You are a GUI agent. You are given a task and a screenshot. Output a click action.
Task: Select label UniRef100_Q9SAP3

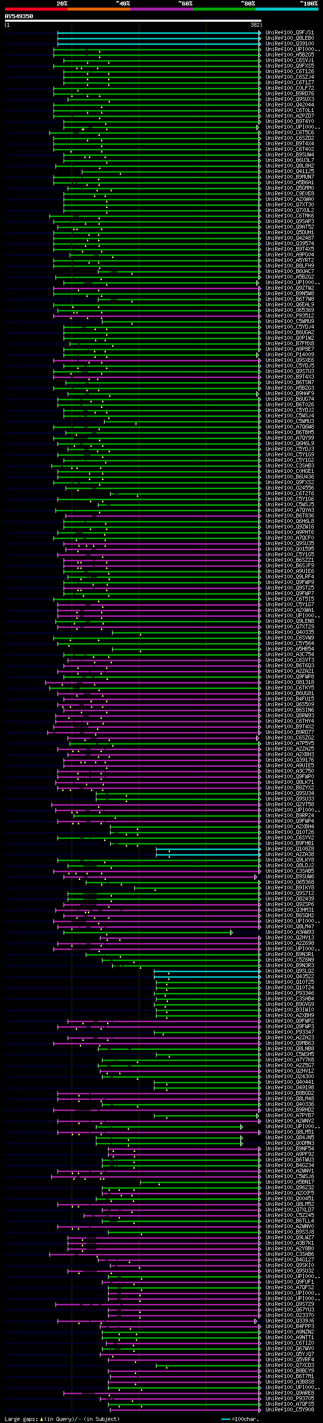[x=290, y=222]
